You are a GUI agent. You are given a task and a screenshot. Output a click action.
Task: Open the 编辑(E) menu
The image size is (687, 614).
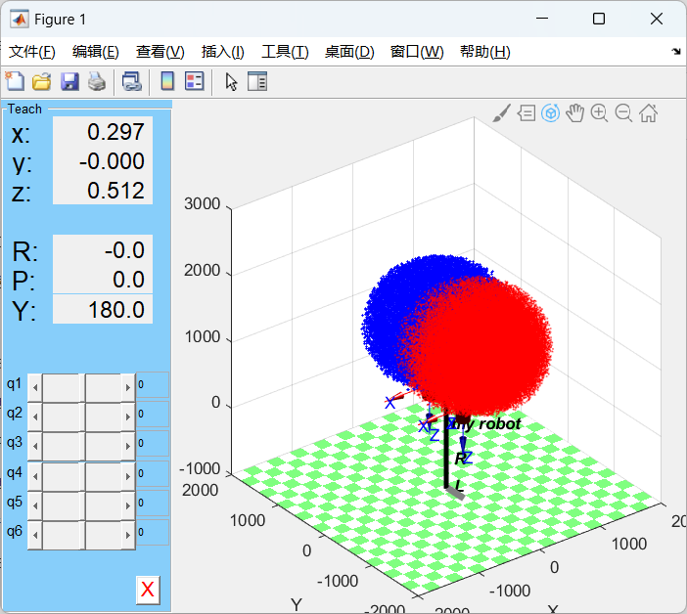[96, 52]
